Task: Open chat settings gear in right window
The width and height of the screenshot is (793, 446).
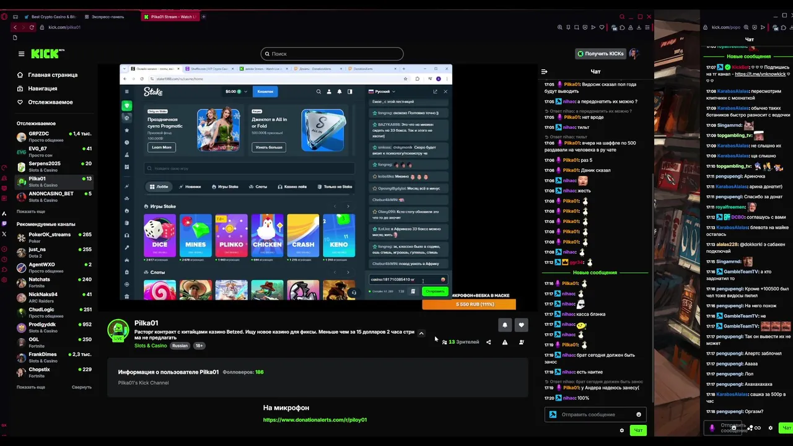Action: (x=771, y=428)
